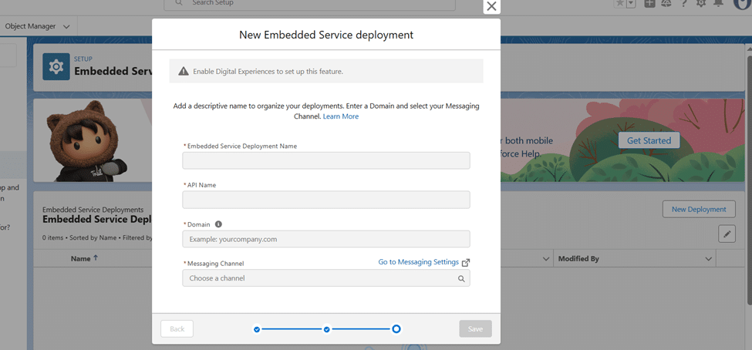Select the first progress step indicator
Viewport: 752px width, 350px height.
coord(257,329)
